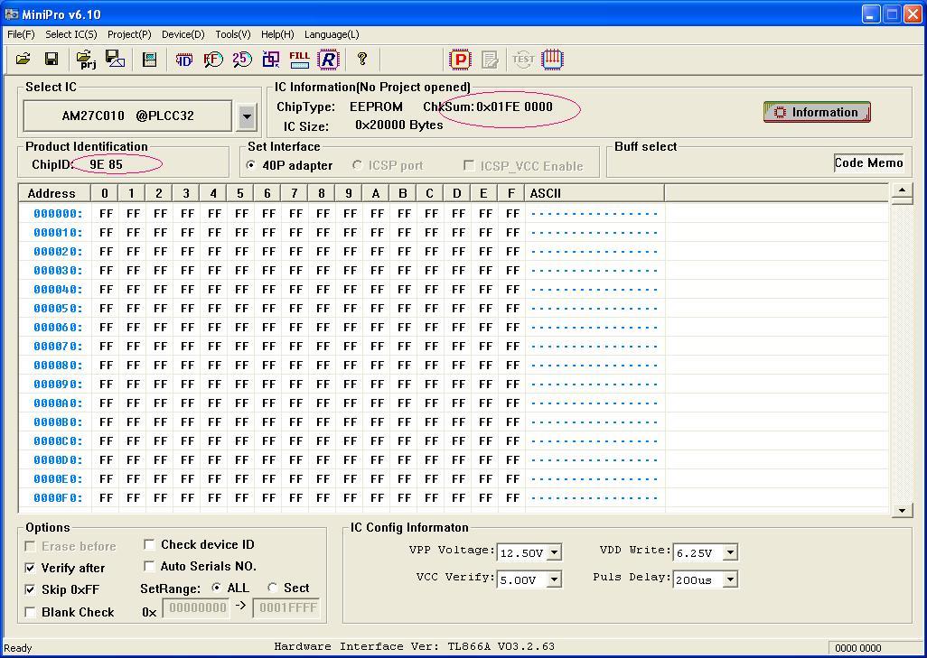The image size is (927, 658).
Task: Open the Help(H) menu
Action: click(277, 34)
